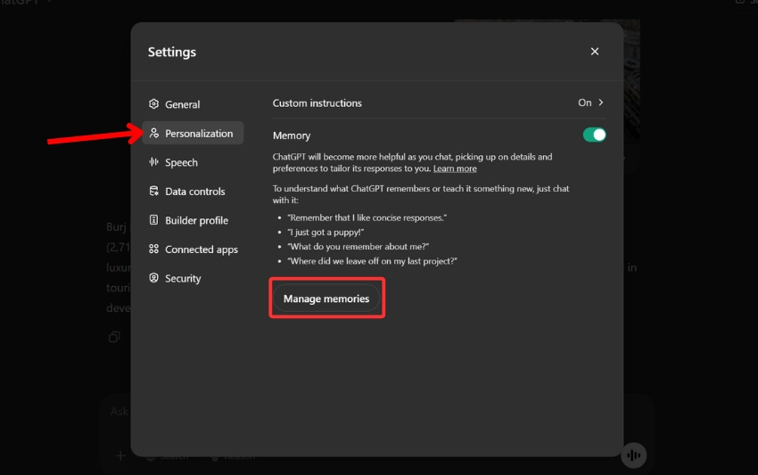Click the Data controls database icon
Image resolution: width=758 pixels, height=475 pixels.
153,191
